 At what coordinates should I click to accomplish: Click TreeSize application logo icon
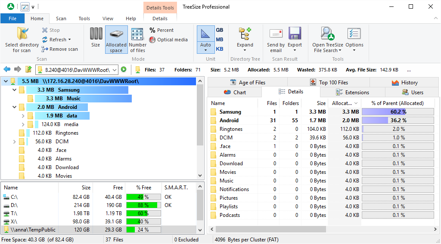(11, 7)
